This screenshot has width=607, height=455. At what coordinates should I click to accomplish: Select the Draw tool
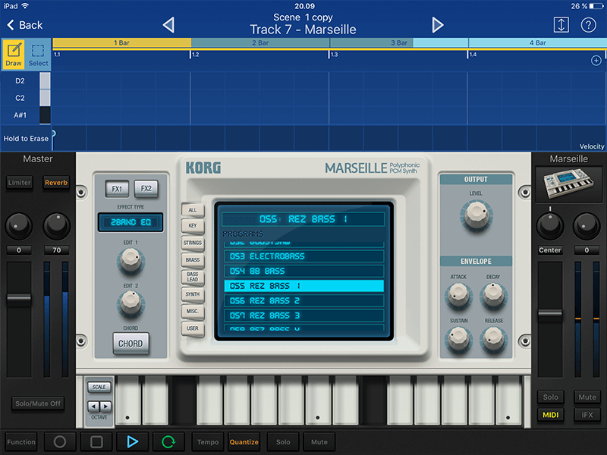tap(14, 54)
